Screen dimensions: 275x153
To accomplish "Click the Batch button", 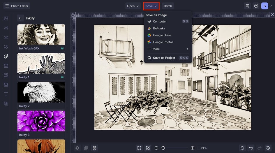I will click(168, 6).
